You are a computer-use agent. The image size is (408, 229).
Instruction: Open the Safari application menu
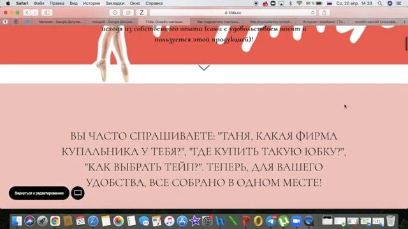click(22, 3)
